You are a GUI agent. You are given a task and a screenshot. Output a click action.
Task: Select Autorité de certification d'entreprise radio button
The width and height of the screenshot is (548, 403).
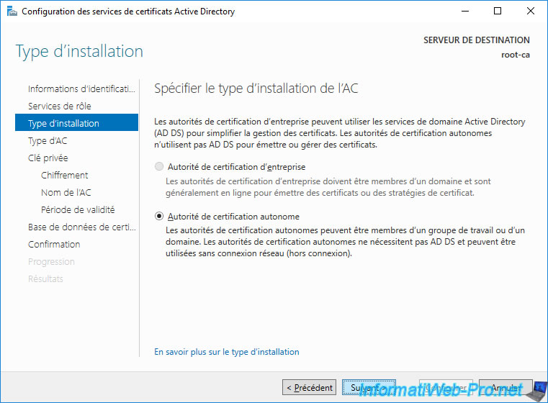[x=159, y=166]
